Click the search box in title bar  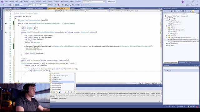94,2
